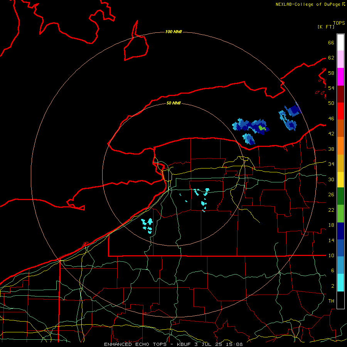Click the "22" legend value

click(x=331, y=210)
